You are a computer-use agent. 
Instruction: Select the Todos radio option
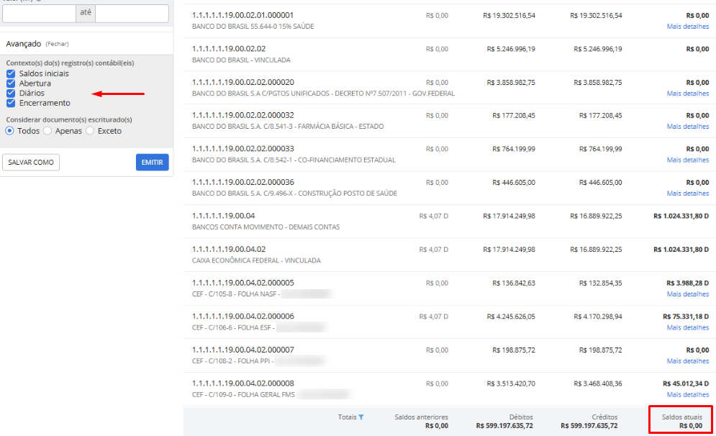click(x=9, y=131)
